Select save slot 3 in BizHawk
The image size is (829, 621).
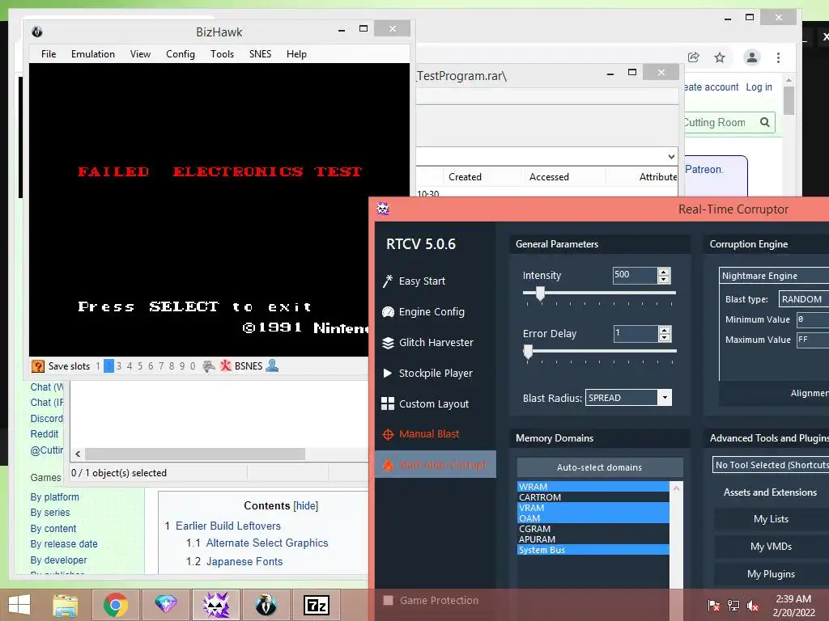click(x=119, y=366)
